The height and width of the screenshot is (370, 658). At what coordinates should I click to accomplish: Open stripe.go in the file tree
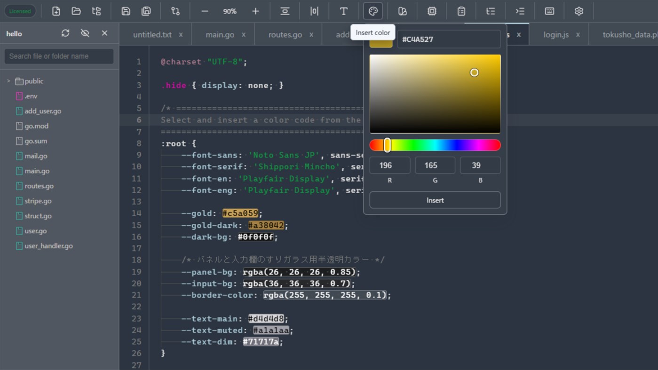point(38,201)
